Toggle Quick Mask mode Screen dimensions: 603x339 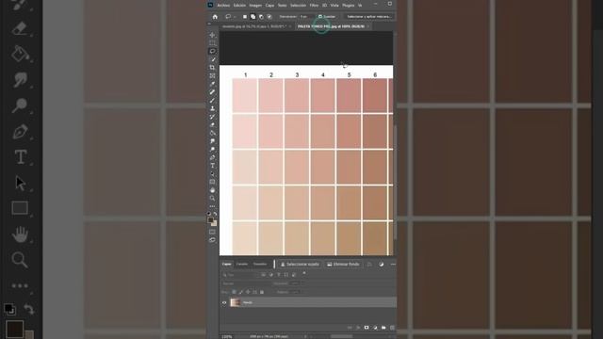[212, 232]
